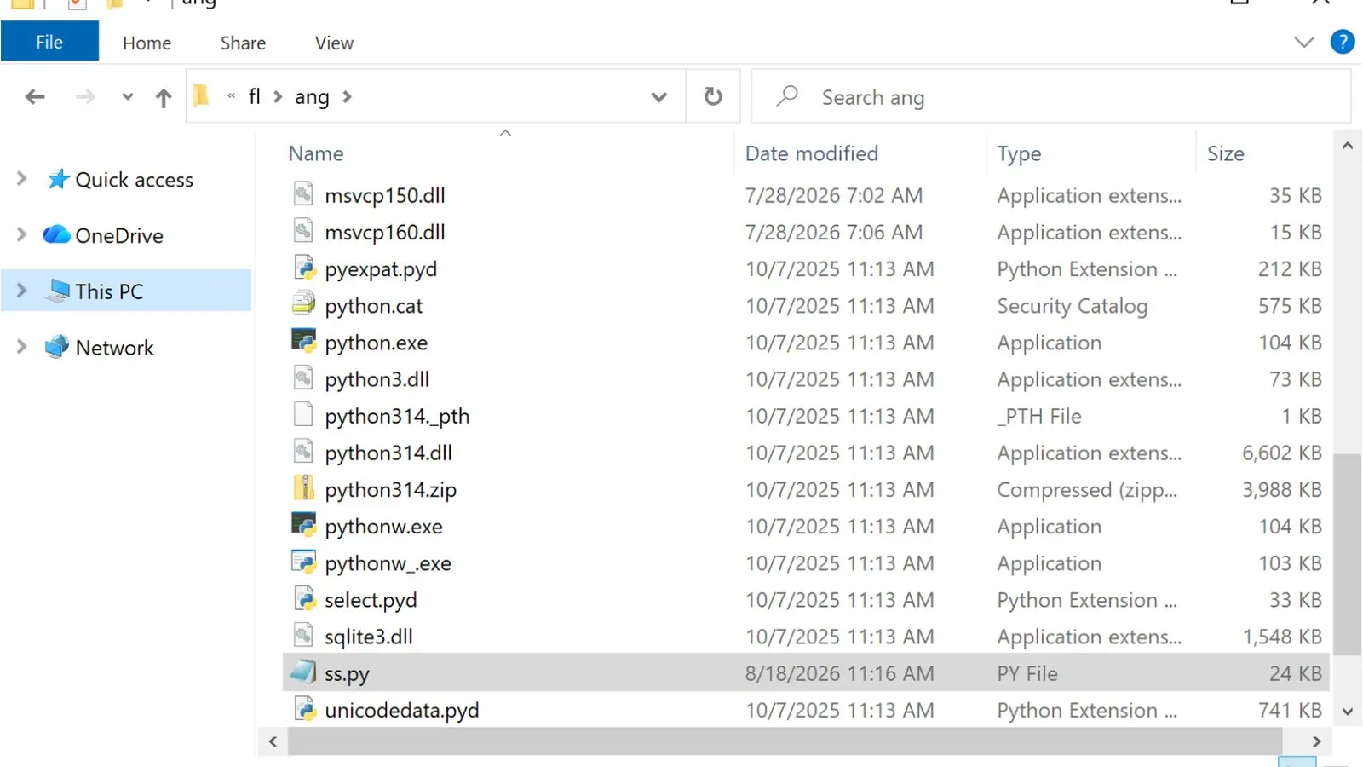This screenshot has width=1363, height=767.
Task: Sort by the Date modified column
Action: point(811,153)
